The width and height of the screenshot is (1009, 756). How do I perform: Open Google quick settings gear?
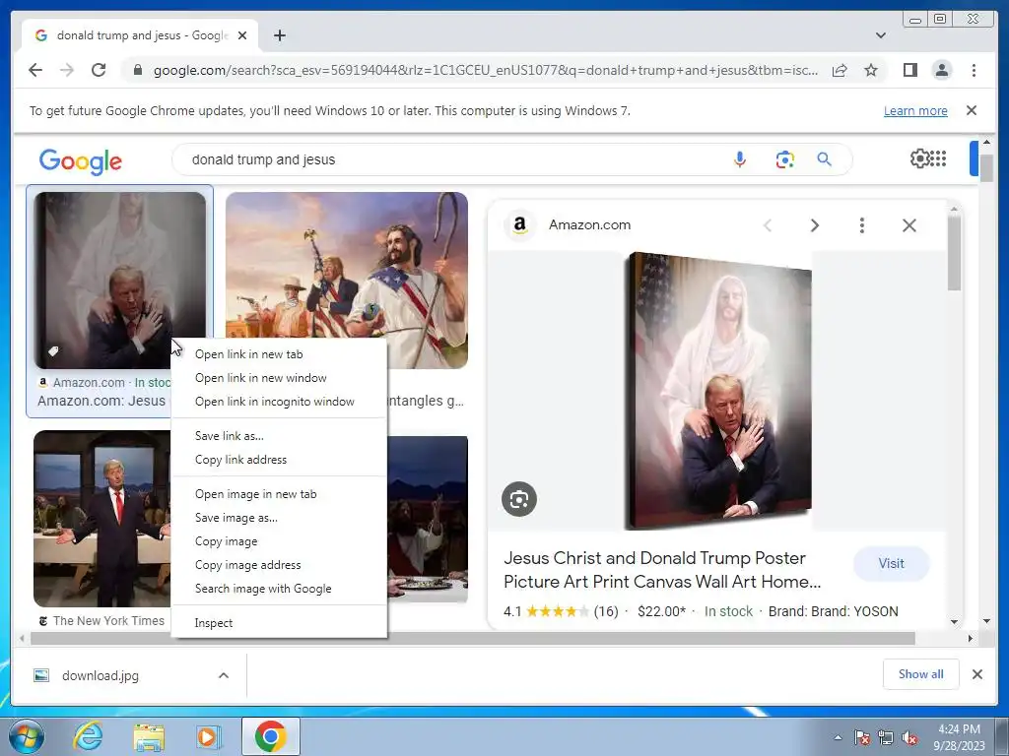(920, 158)
